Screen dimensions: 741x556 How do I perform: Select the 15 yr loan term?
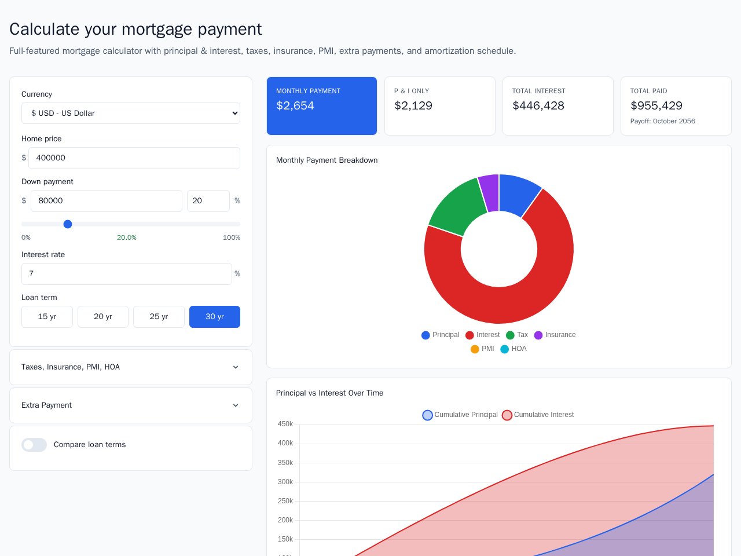47,317
